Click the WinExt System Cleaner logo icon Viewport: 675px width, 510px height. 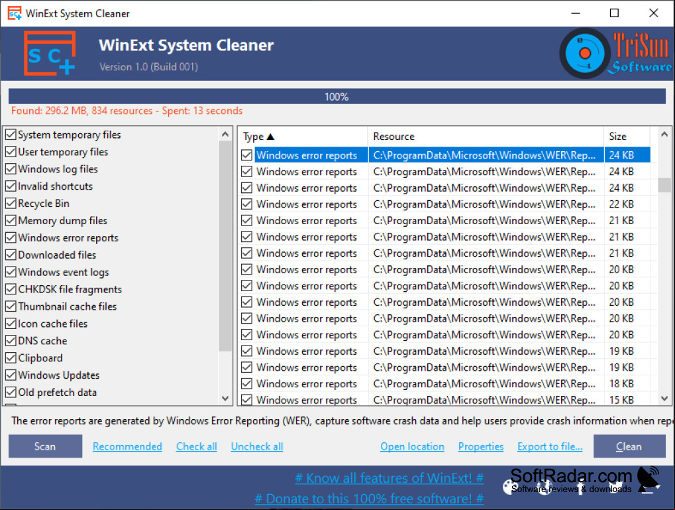(x=50, y=53)
